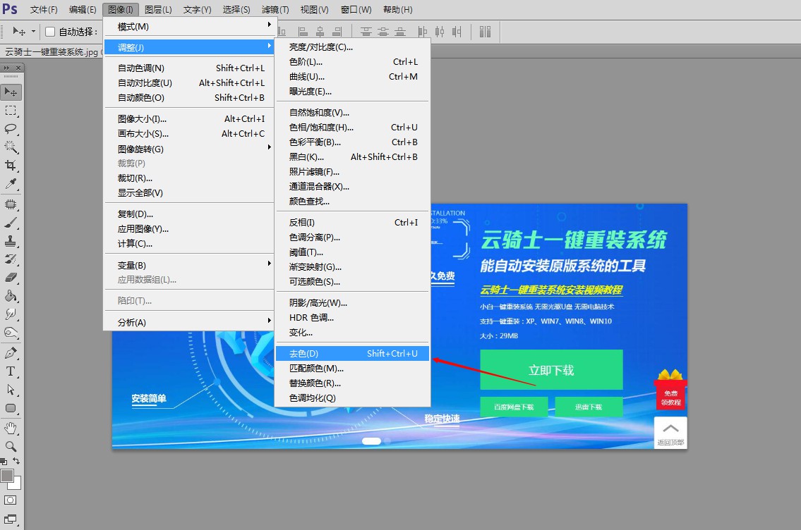This screenshot has width=801, height=530.
Task: Click the 迅雷下载 button in the image
Action: coord(589,407)
